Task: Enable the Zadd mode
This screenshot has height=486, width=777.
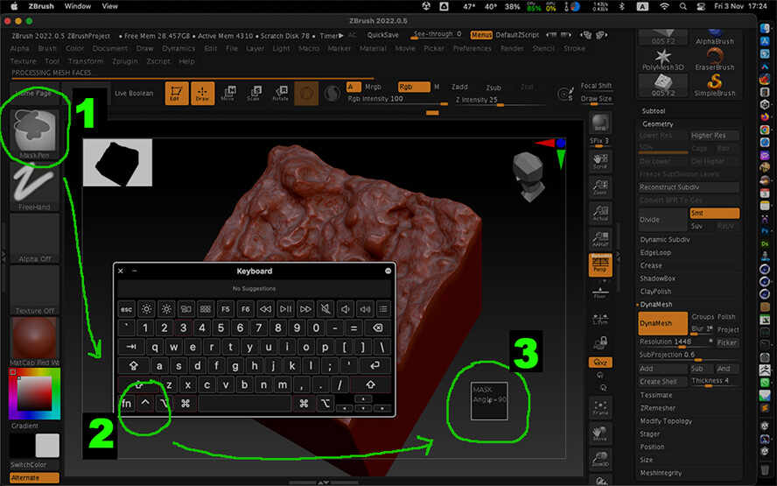Action: click(459, 87)
